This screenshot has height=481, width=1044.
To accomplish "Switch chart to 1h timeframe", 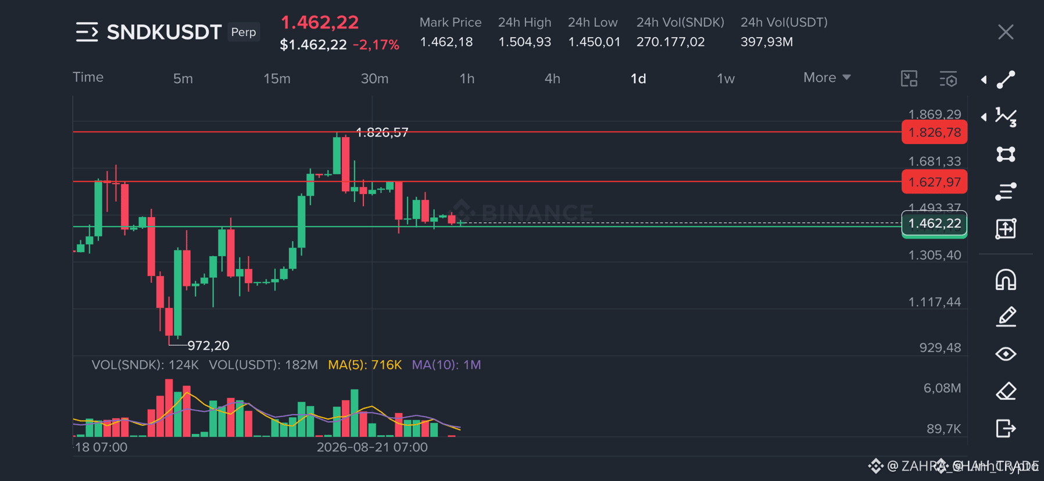I will [467, 78].
